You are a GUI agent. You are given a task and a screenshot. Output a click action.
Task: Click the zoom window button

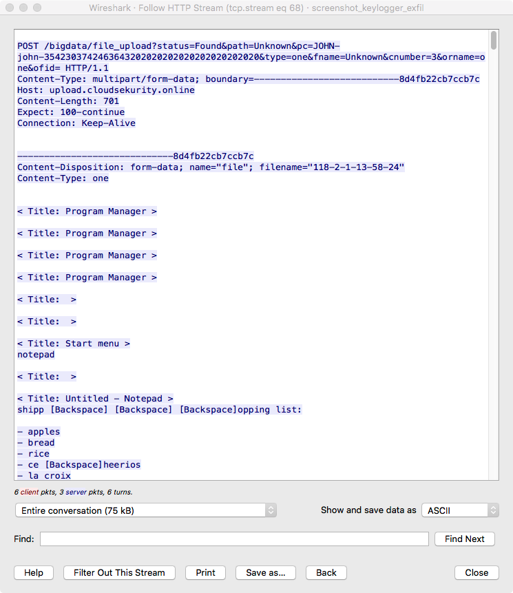(x=37, y=8)
